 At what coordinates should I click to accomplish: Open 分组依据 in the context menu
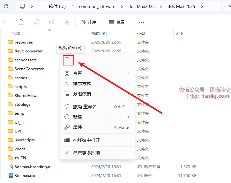coord(97,94)
